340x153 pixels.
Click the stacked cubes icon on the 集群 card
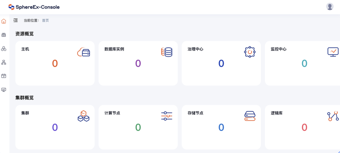click(x=83, y=116)
